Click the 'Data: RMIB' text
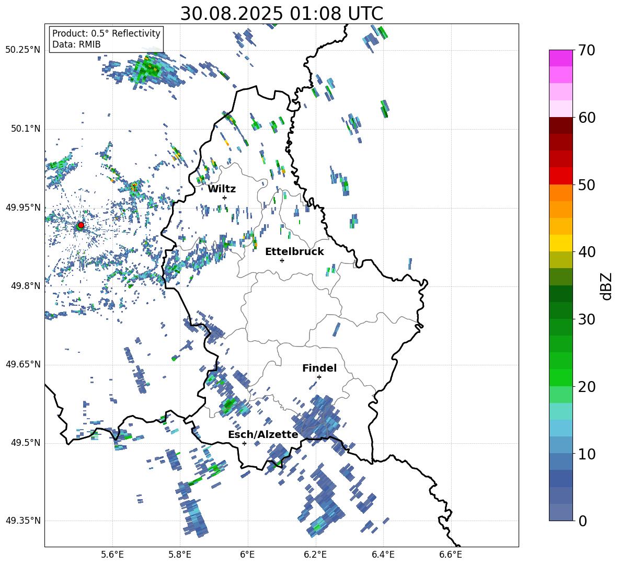The width and height of the screenshot is (619, 565). pos(76,44)
